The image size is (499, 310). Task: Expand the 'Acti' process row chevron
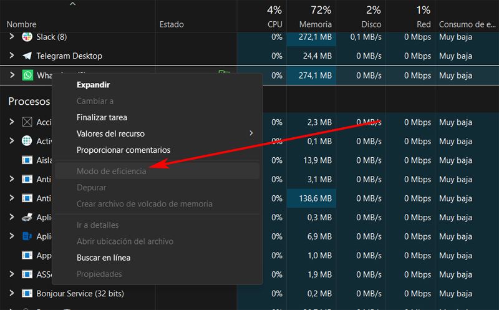point(12,141)
